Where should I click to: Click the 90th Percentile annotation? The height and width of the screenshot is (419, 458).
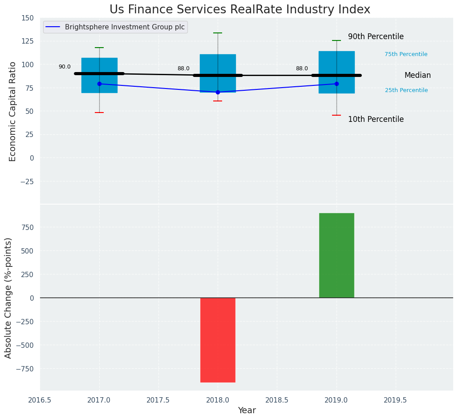(x=376, y=37)
